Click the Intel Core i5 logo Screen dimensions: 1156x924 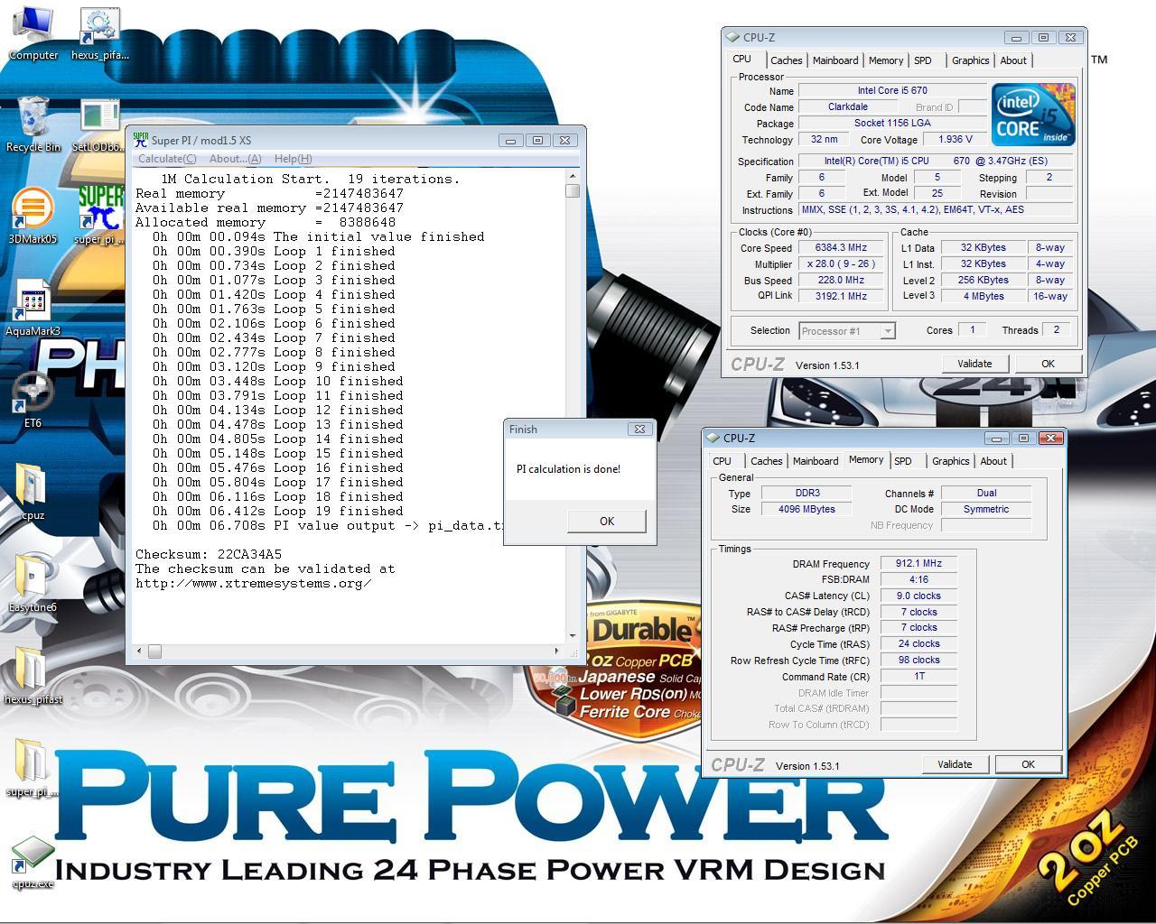[1033, 115]
